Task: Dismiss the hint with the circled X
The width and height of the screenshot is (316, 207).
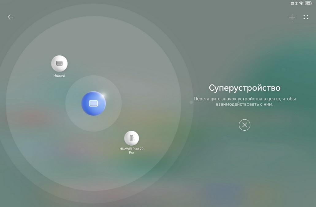Action: pyautogui.click(x=245, y=125)
